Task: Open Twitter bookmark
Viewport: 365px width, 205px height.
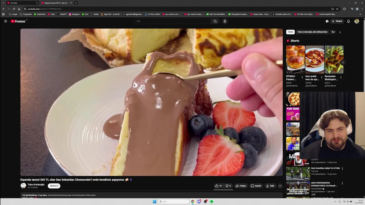Action: click(x=94, y=14)
